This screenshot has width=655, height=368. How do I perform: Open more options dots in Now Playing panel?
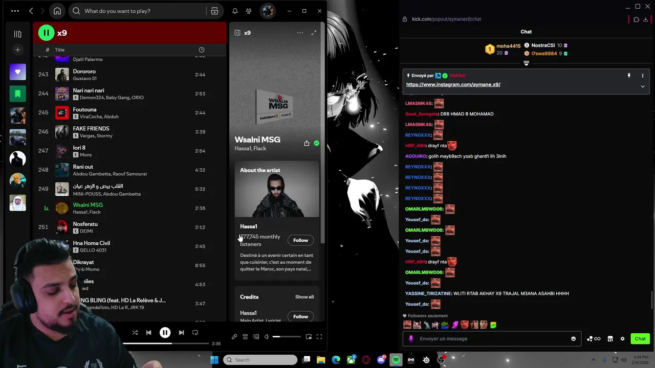(300, 33)
